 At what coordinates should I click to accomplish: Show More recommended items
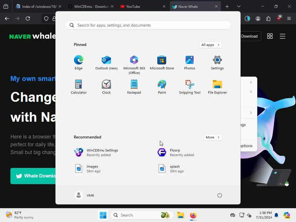point(212,137)
